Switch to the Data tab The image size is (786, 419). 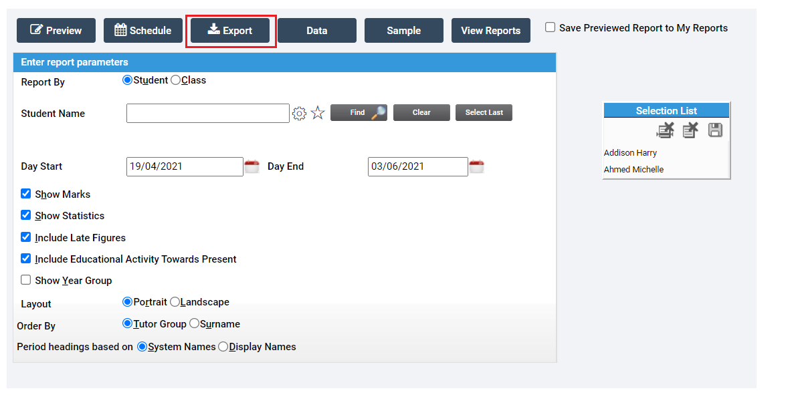(316, 30)
